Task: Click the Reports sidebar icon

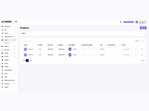Action: 2,46
